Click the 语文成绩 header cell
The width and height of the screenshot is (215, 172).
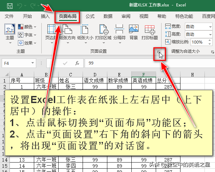coord(95,80)
